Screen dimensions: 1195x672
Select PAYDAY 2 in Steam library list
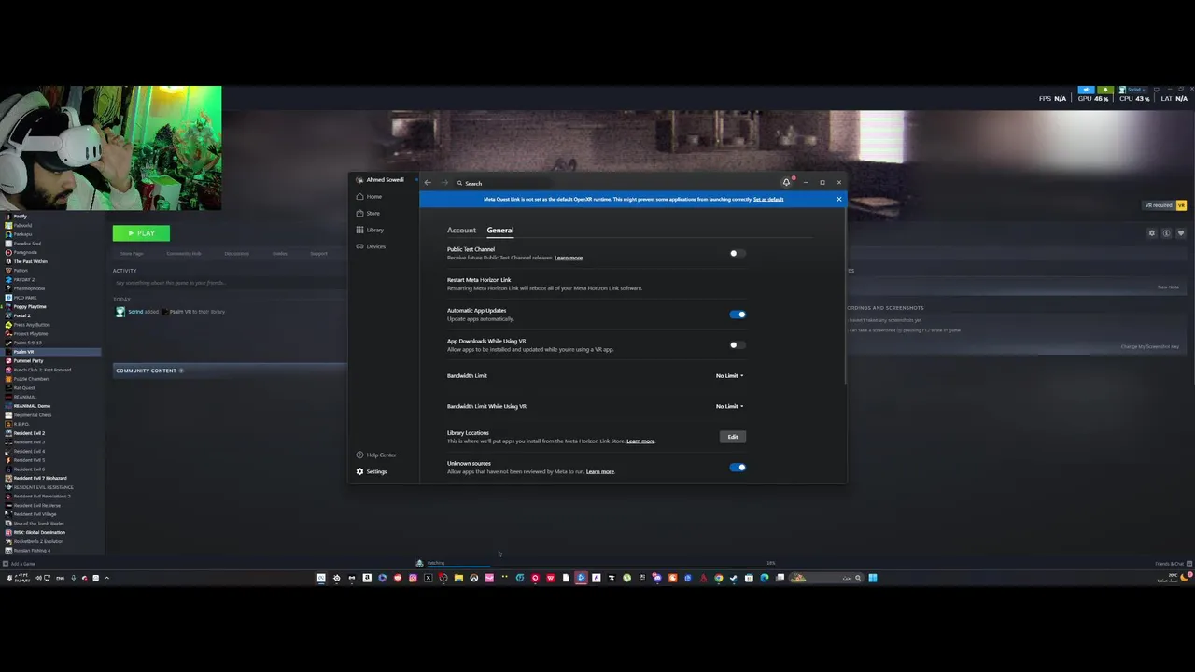coord(50,280)
